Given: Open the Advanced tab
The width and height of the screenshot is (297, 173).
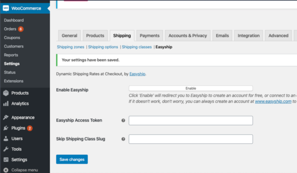Looking at the screenshot, I should pyautogui.click(x=278, y=35).
